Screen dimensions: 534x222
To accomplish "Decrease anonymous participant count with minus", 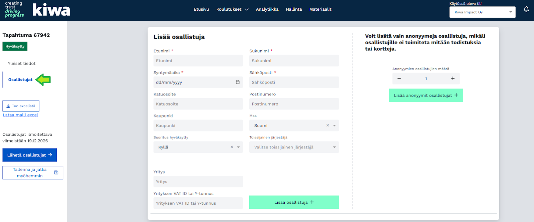I will coord(399,79).
